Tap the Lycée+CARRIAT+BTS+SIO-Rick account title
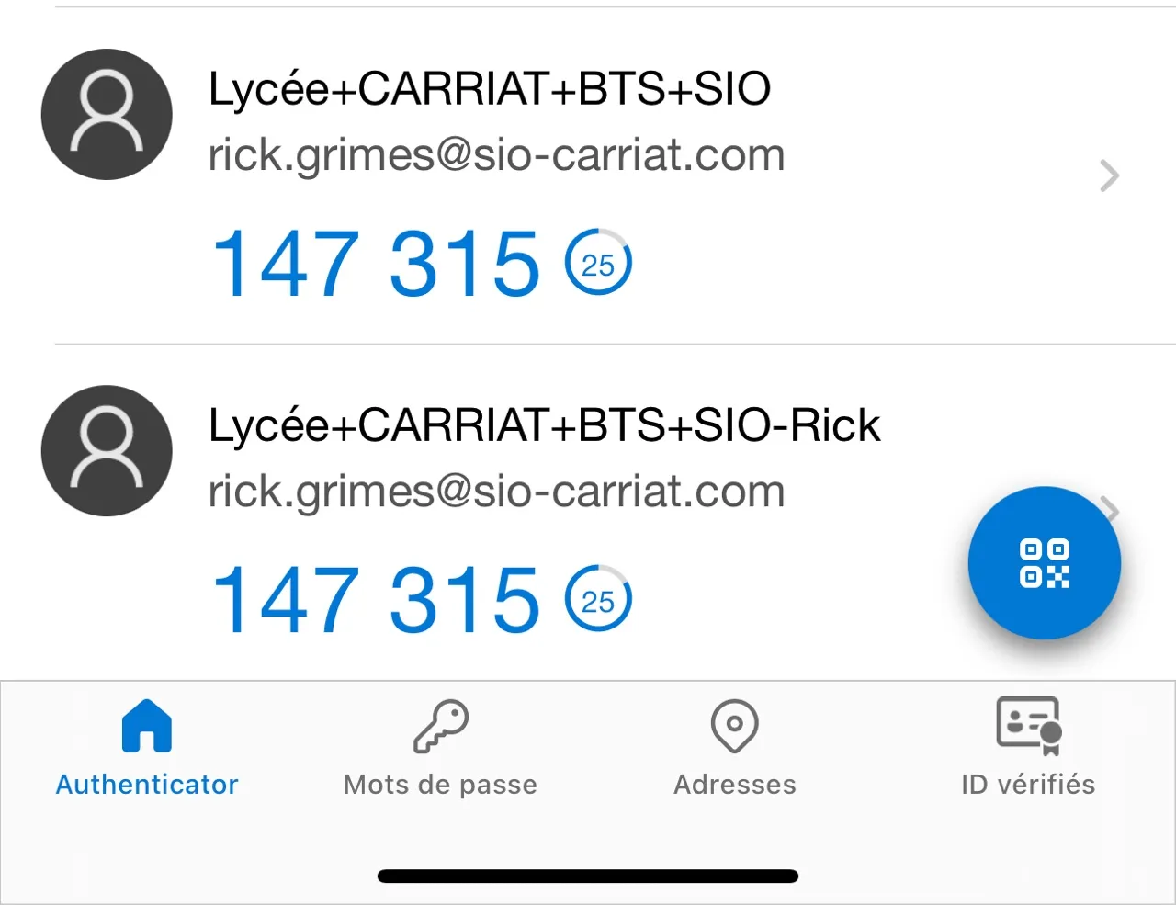 [545, 425]
